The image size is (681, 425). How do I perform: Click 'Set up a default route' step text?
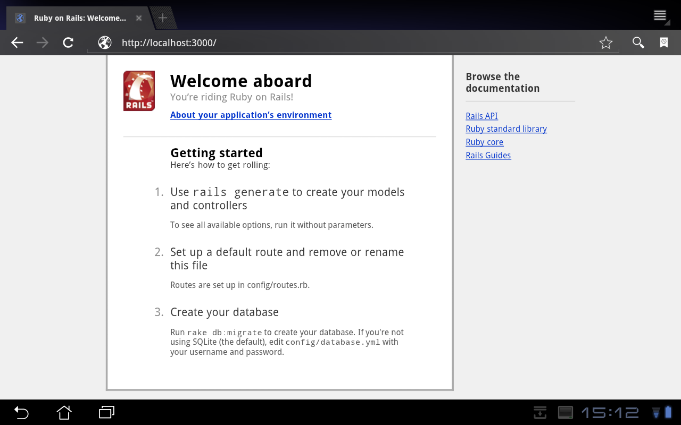pos(287,259)
